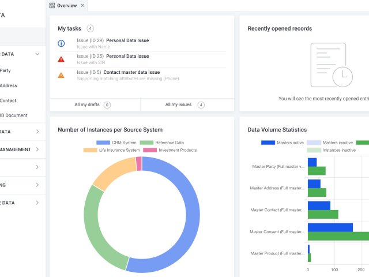This screenshot has height=277, width=369.
Task: Click the All my drafts count badge
Action: tap(107, 105)
